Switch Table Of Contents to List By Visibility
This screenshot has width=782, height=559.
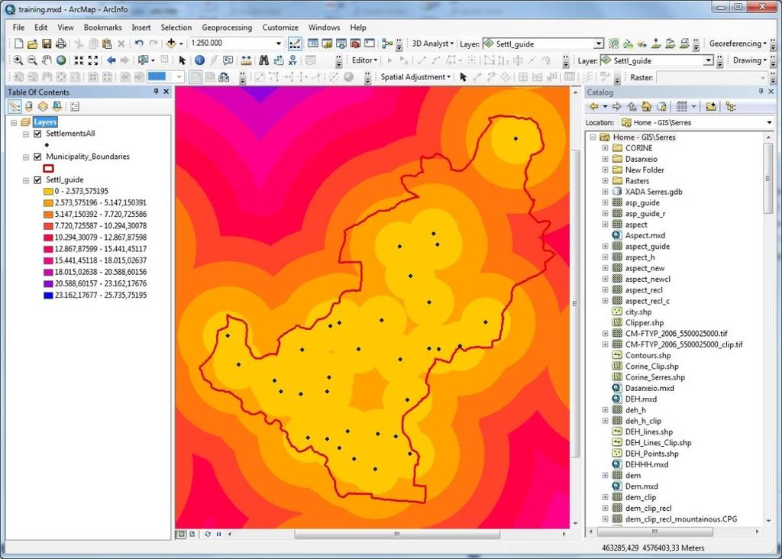coord(43,106)
